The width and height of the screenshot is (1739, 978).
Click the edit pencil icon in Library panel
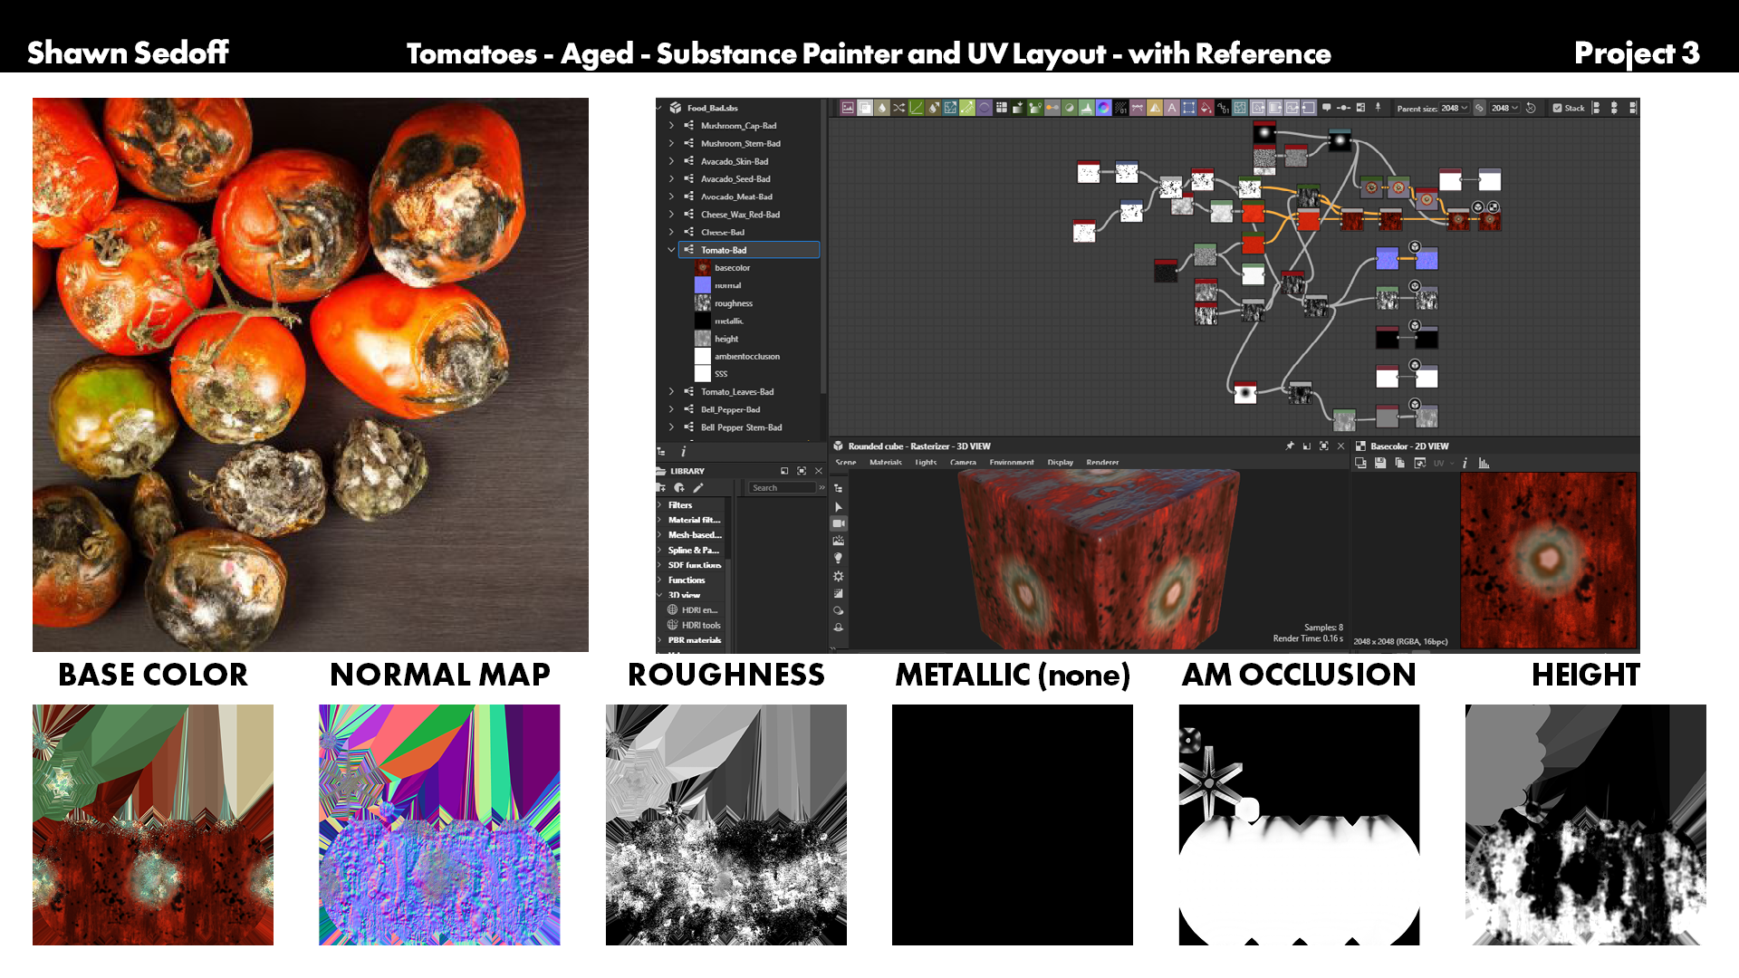698,487
